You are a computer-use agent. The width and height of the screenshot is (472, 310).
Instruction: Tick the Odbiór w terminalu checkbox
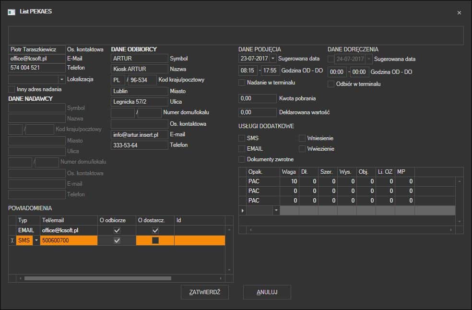click(x=331, y=84)
